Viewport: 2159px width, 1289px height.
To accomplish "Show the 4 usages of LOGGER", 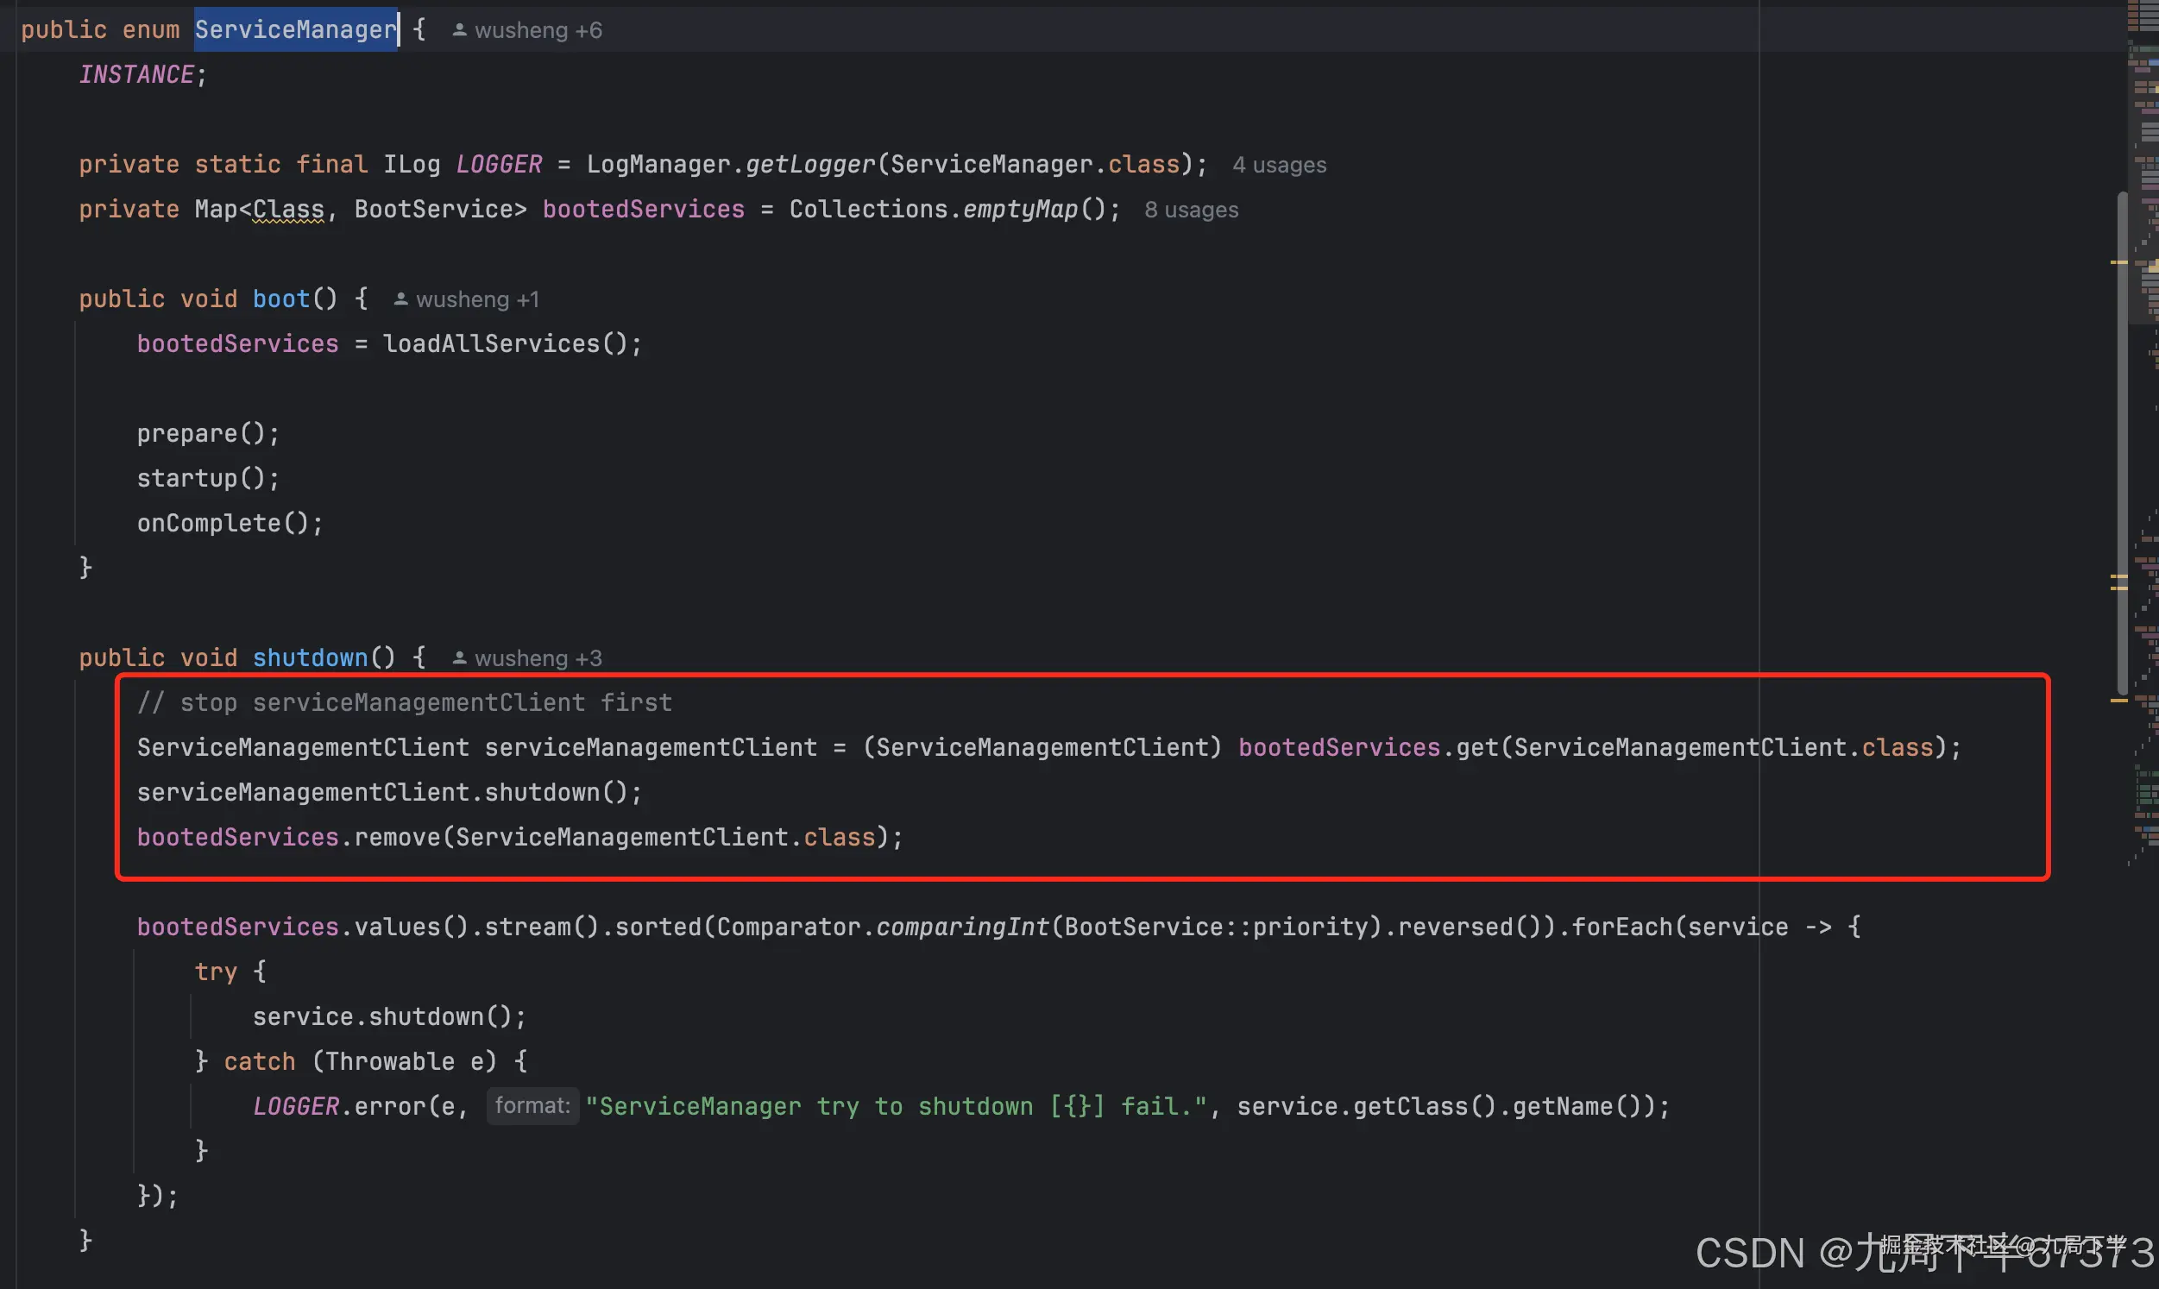I will coord(1278,165).
